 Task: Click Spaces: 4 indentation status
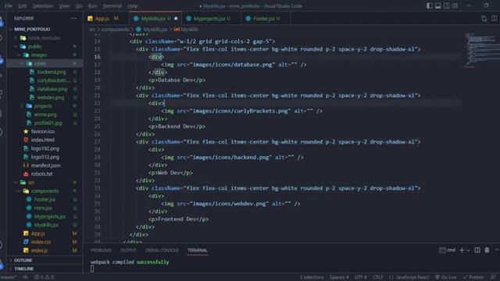[x=339, y=277]
